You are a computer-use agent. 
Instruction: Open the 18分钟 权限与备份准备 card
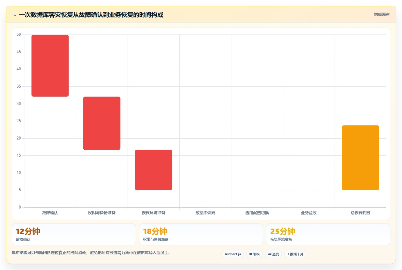click(x=201, y=234)
